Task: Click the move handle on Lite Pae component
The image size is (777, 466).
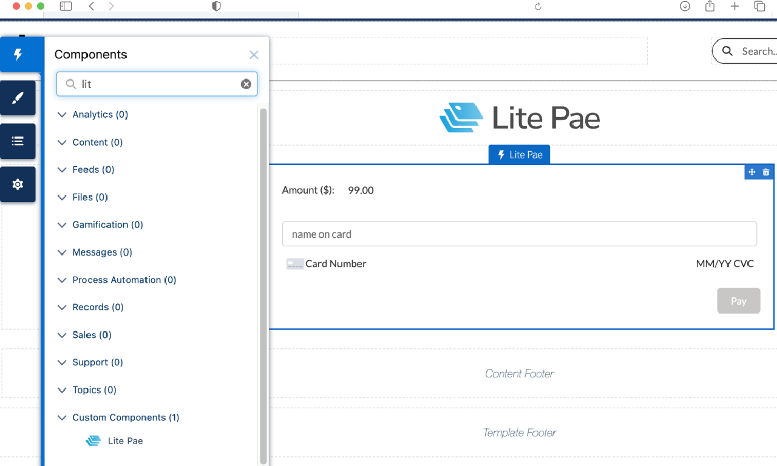Action: (752, 172)
